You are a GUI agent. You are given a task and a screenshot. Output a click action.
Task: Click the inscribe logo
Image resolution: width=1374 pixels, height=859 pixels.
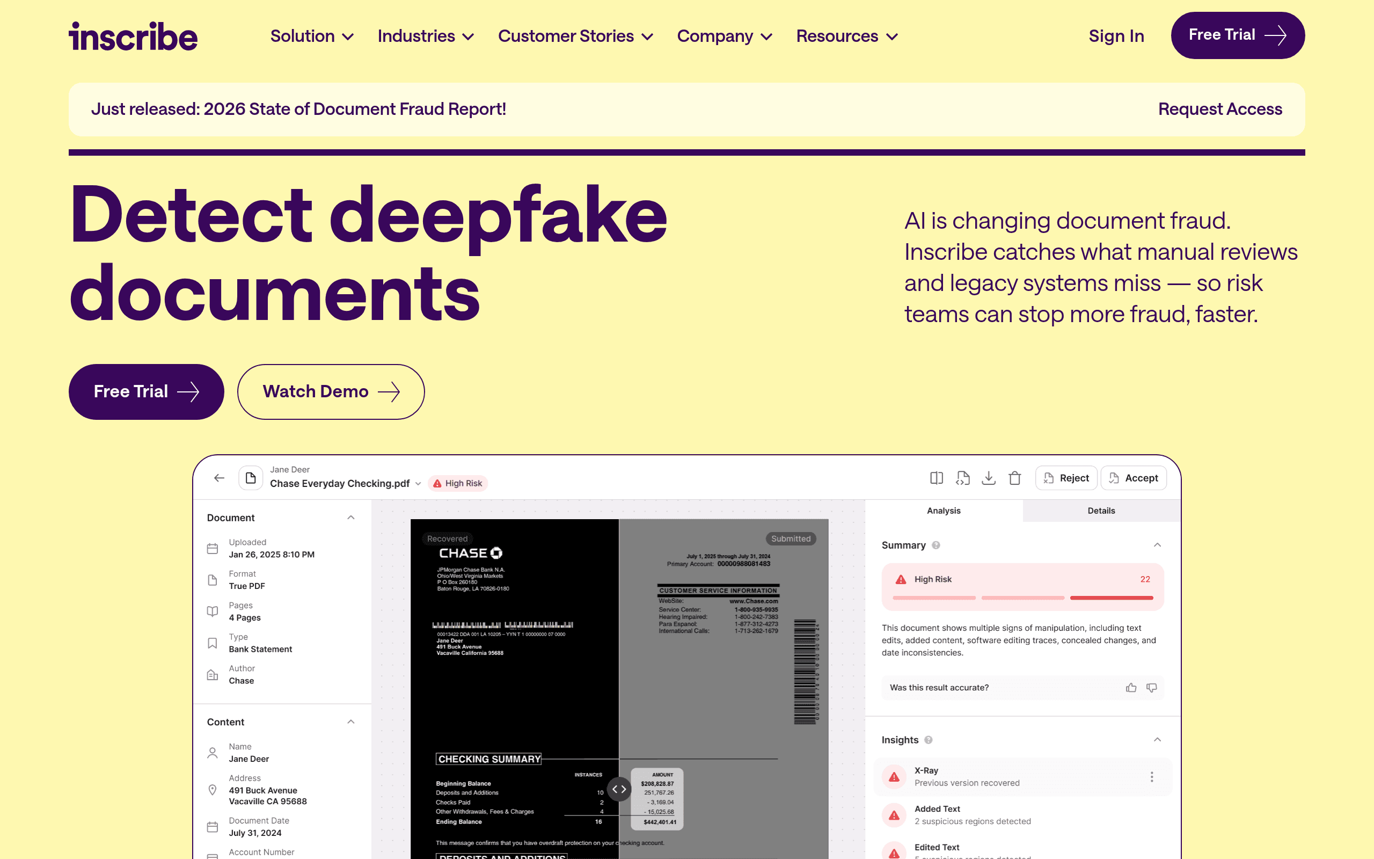[134, 37]
